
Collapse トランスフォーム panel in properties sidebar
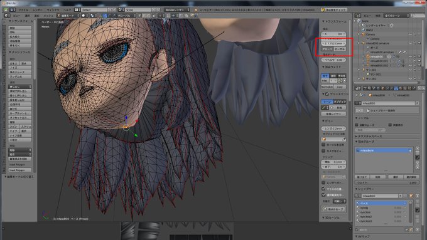[334, 21]
